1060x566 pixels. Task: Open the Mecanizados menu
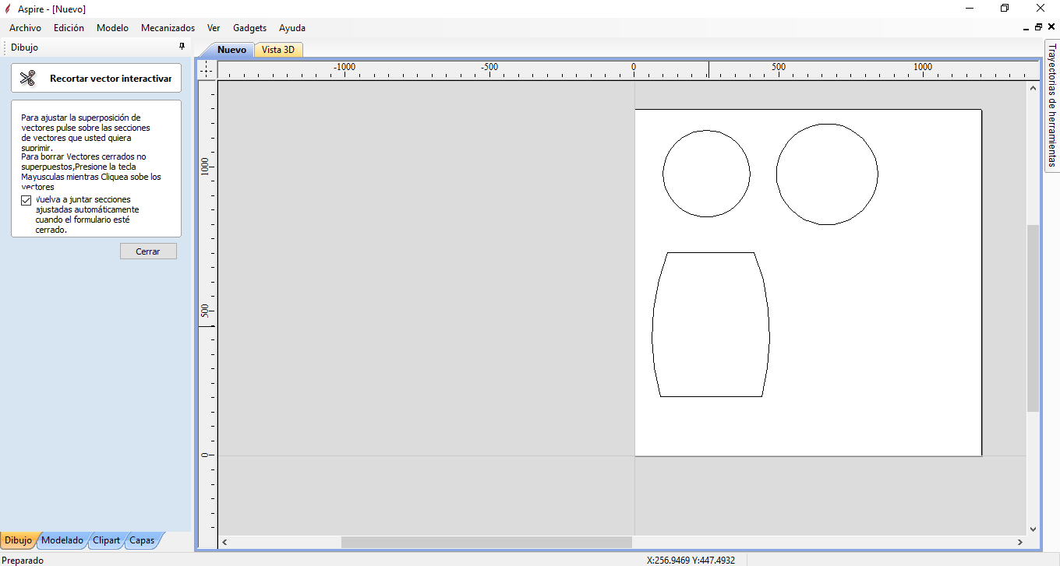click(168, 28)
